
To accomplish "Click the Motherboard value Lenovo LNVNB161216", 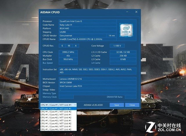I will [x=87, y=79].
